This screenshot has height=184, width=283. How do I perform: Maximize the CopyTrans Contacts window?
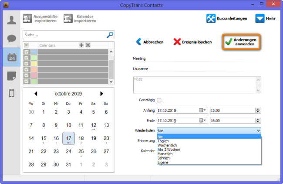click(x=262, y=4)
